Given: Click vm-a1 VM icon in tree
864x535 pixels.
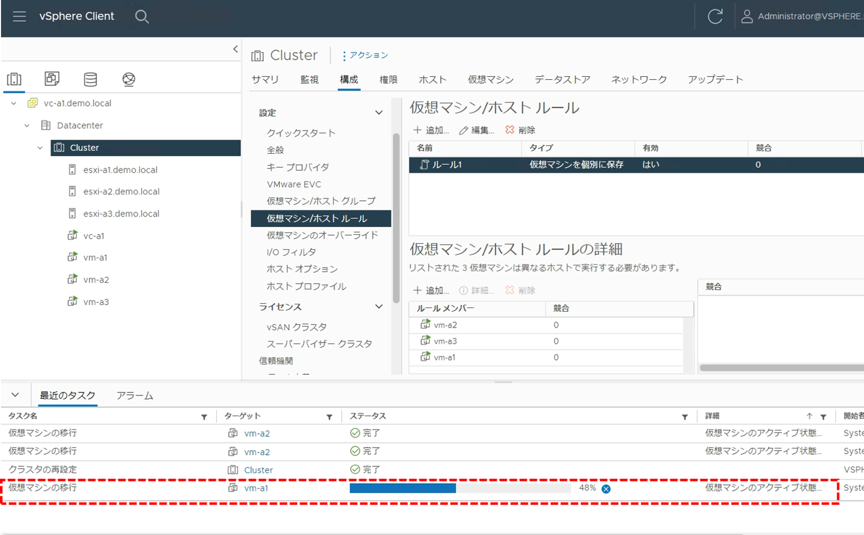Looking at the screenshot, I should 73,257.
